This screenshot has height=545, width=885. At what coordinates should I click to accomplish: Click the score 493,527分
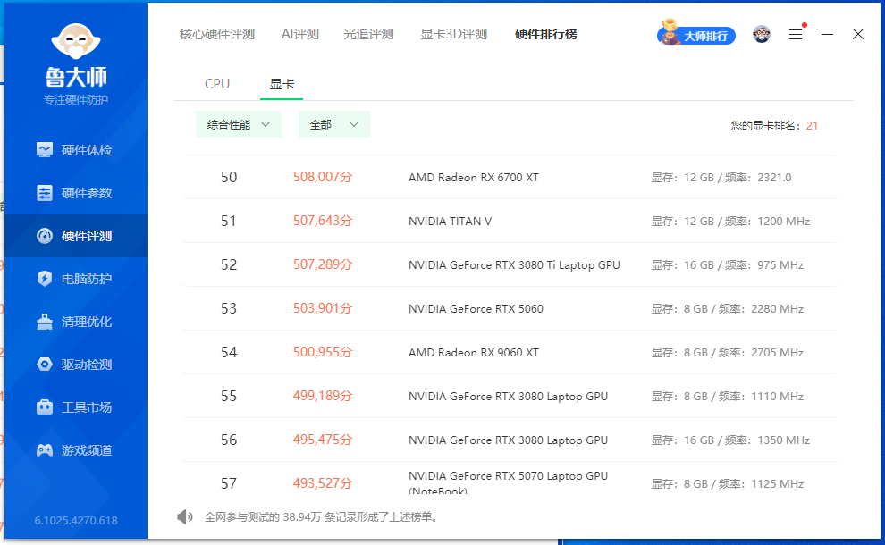(323, 483)
